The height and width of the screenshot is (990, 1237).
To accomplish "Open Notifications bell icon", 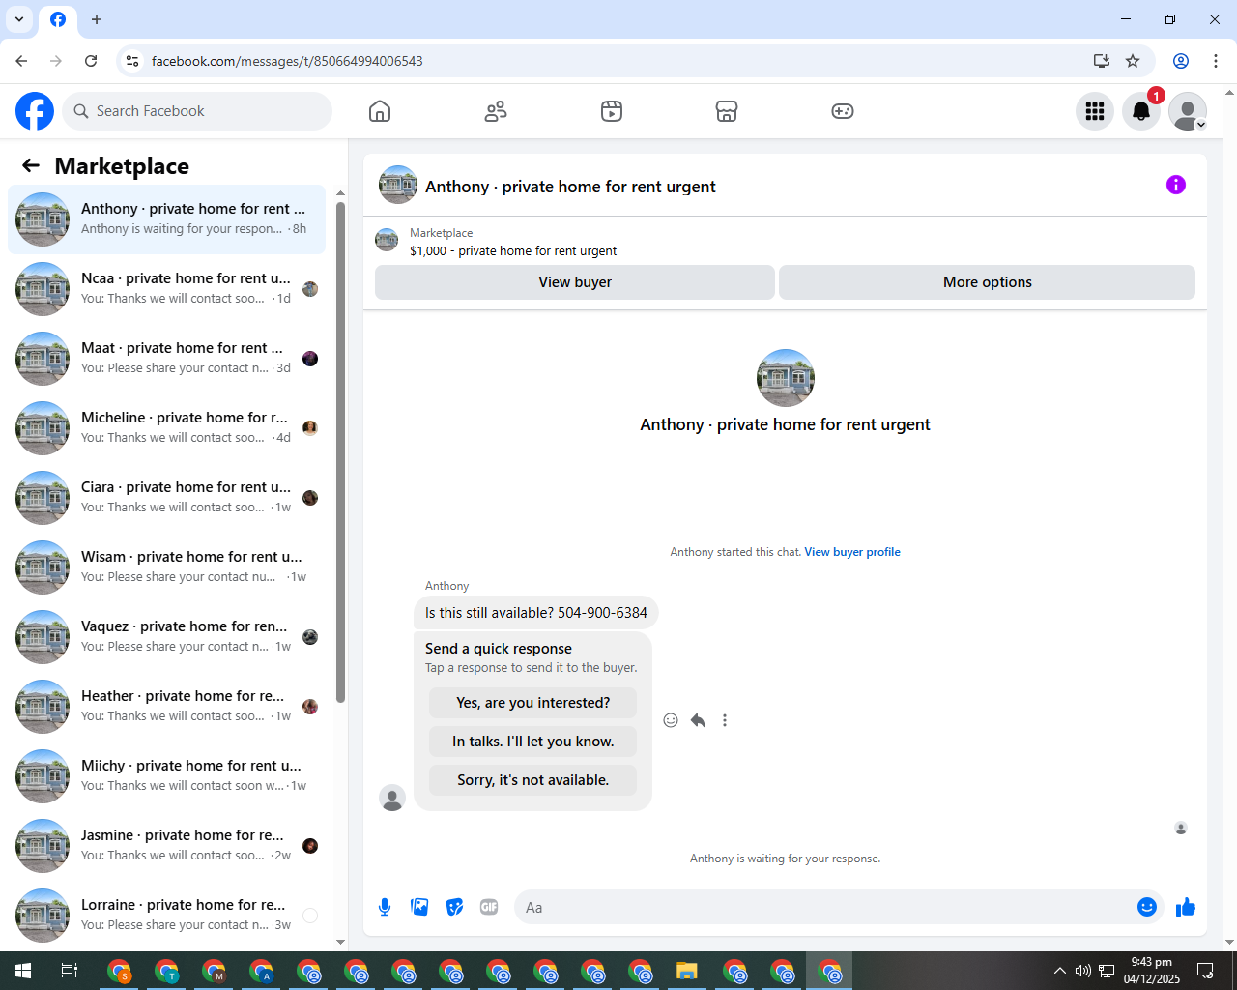I will 1141,111.
